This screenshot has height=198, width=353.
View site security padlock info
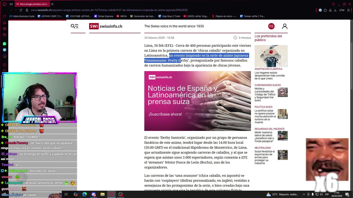(27, 10)
